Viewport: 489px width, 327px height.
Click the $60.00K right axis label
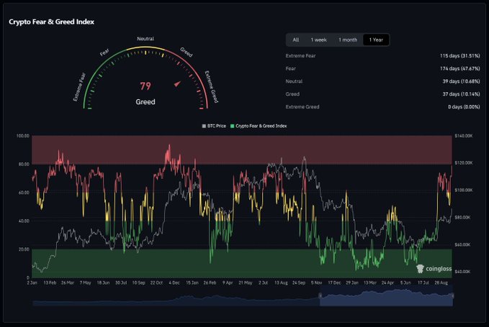(463, 244)
